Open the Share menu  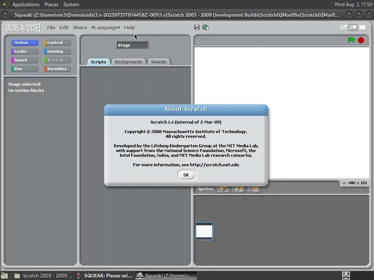tap(80, 27)
